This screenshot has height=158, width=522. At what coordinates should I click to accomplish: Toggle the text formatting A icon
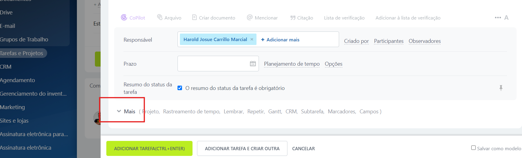click(x=506, y=18)
